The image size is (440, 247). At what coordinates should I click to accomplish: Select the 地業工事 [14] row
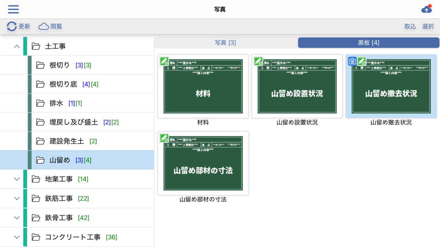coord(77,179)
